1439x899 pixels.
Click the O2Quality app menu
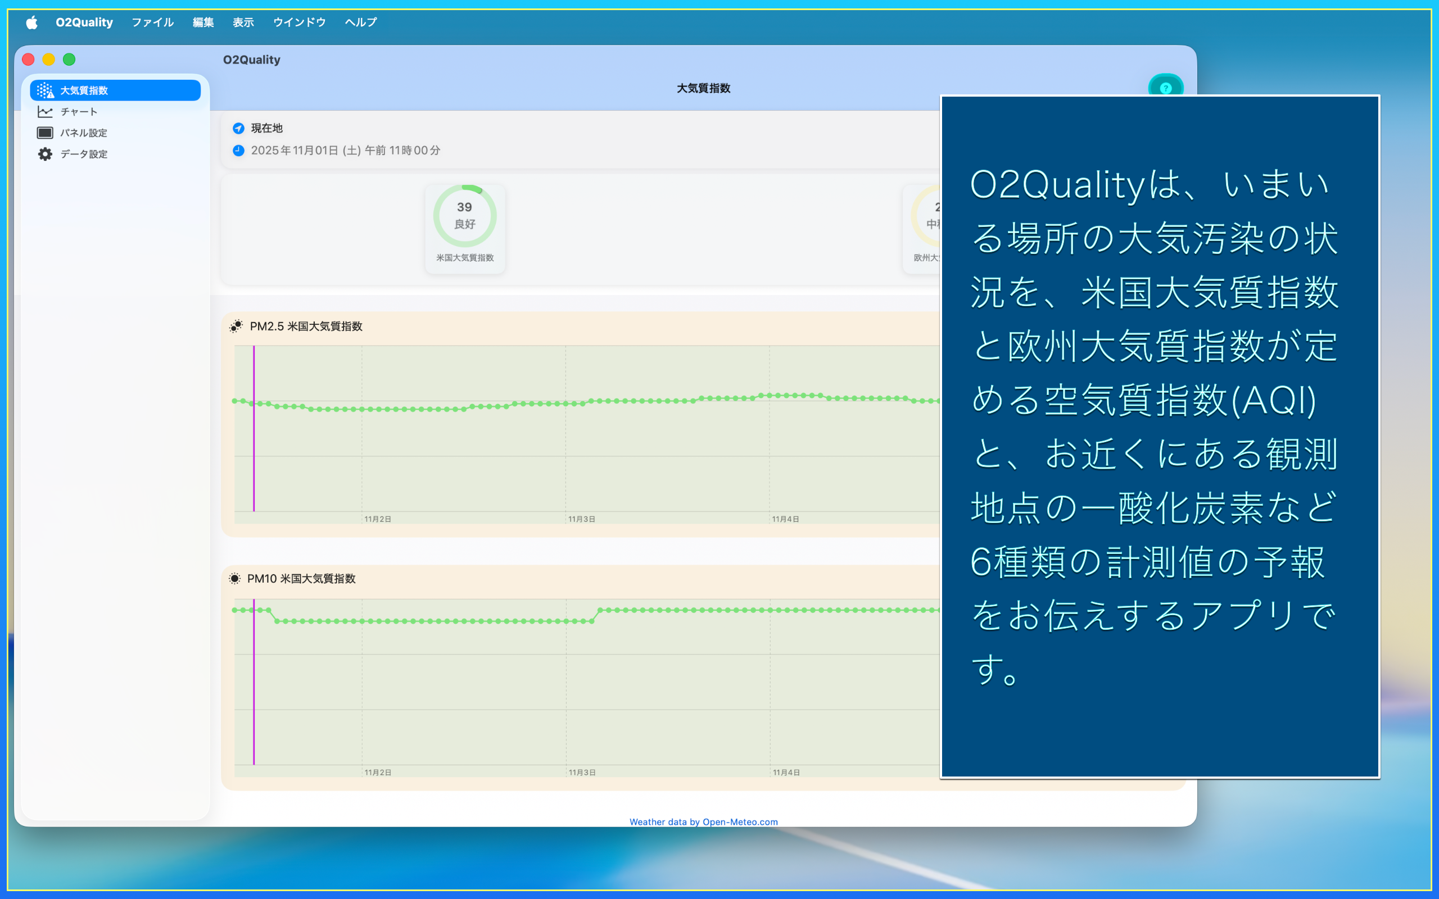pyautogui.click(x=84, y=22)
